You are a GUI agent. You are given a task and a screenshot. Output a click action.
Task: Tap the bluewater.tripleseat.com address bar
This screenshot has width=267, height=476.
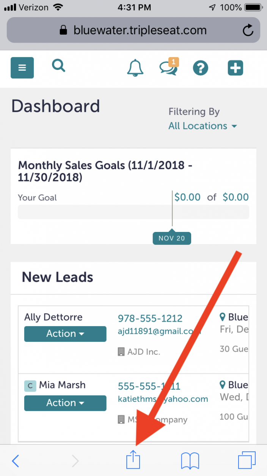pos(133,30)
